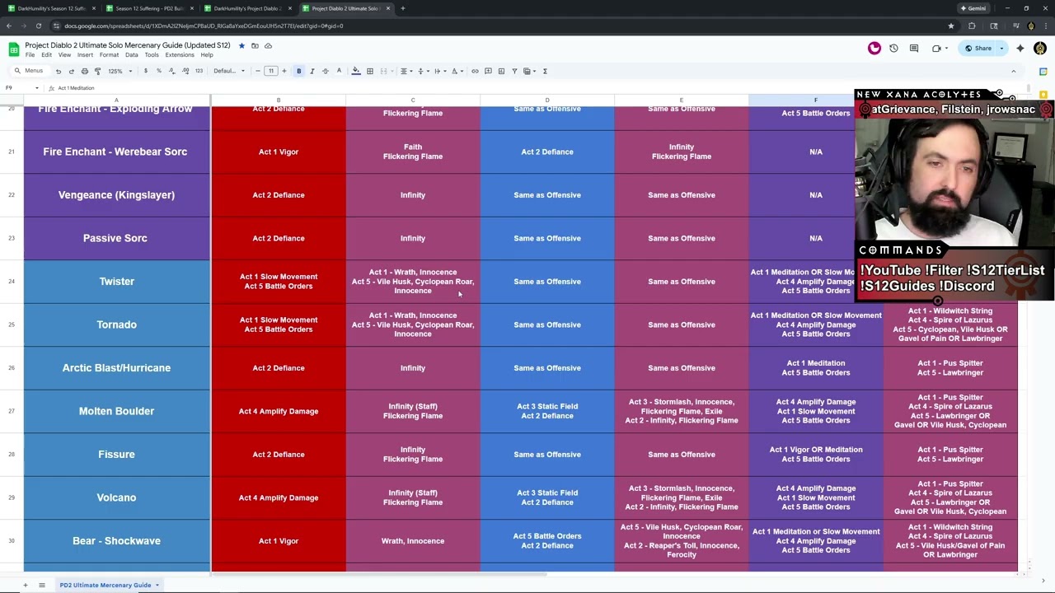Open the text rotation dropdown
1055x593 pixels.
[456, 71]
